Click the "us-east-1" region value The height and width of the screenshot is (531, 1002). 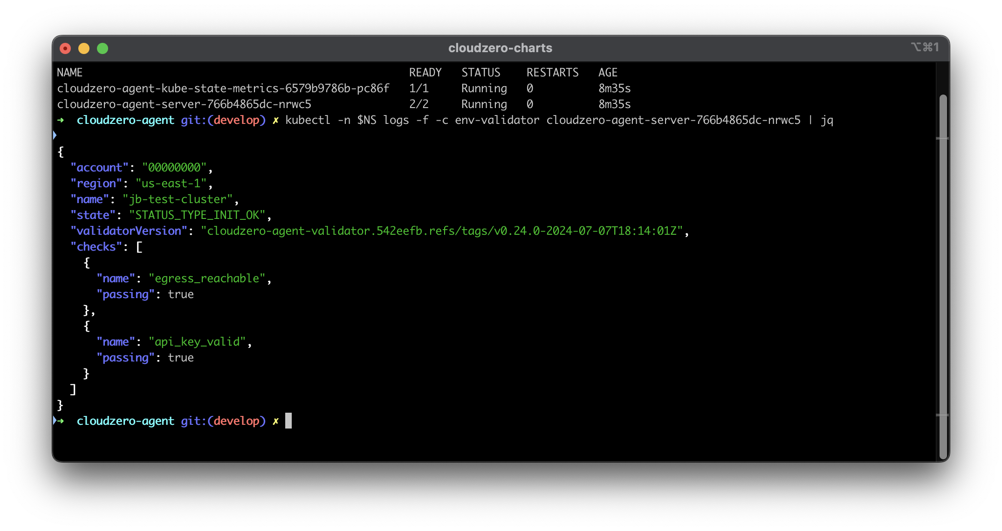[x=171, y=184]
